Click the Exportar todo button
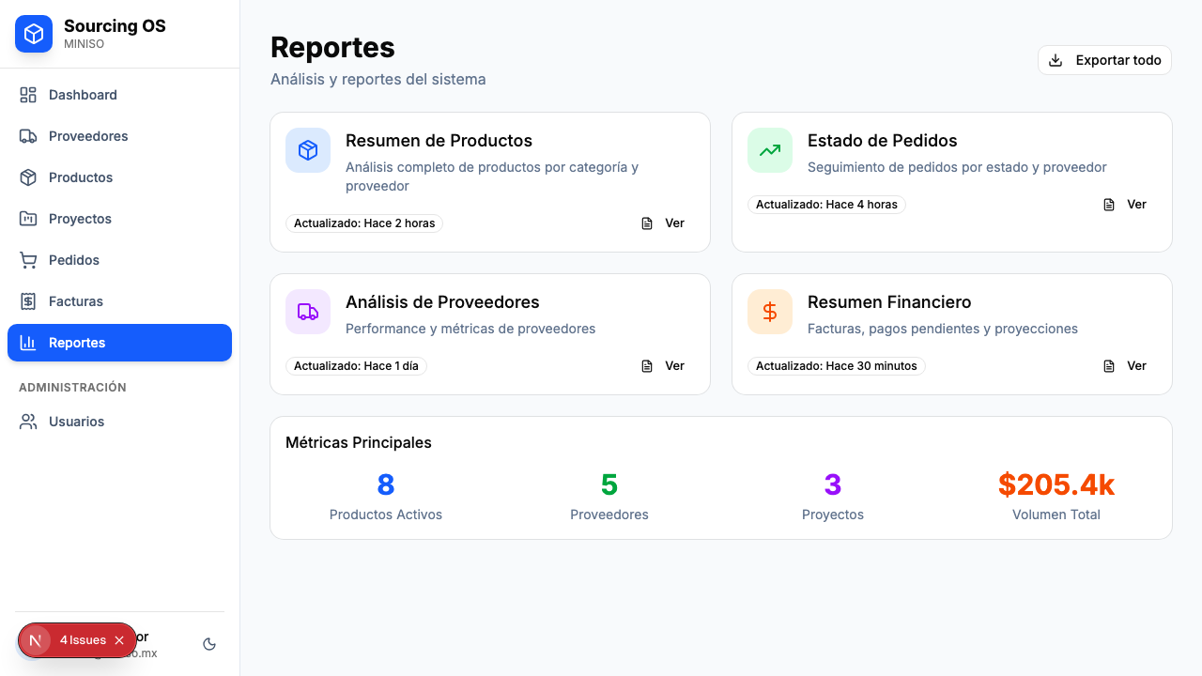Viewport: 1202px width, 676px height. click(x=1104, y=60)
